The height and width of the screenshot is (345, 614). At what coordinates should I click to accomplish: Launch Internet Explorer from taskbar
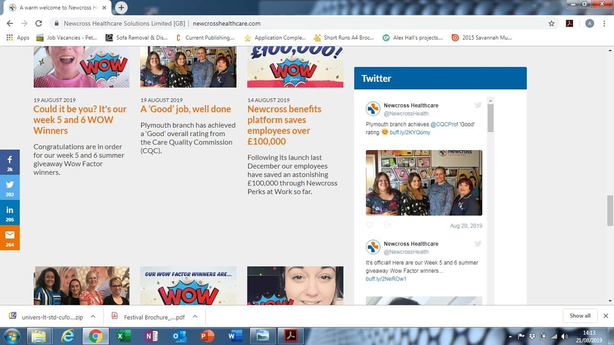tap(67, 336)
